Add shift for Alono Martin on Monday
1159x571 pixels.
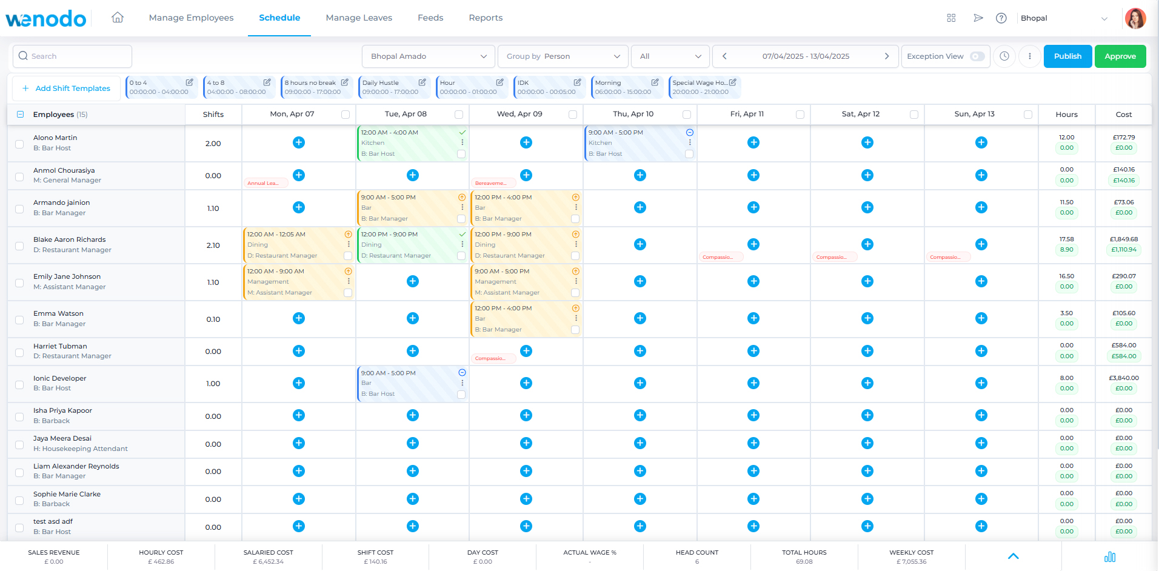pos(299,142)
